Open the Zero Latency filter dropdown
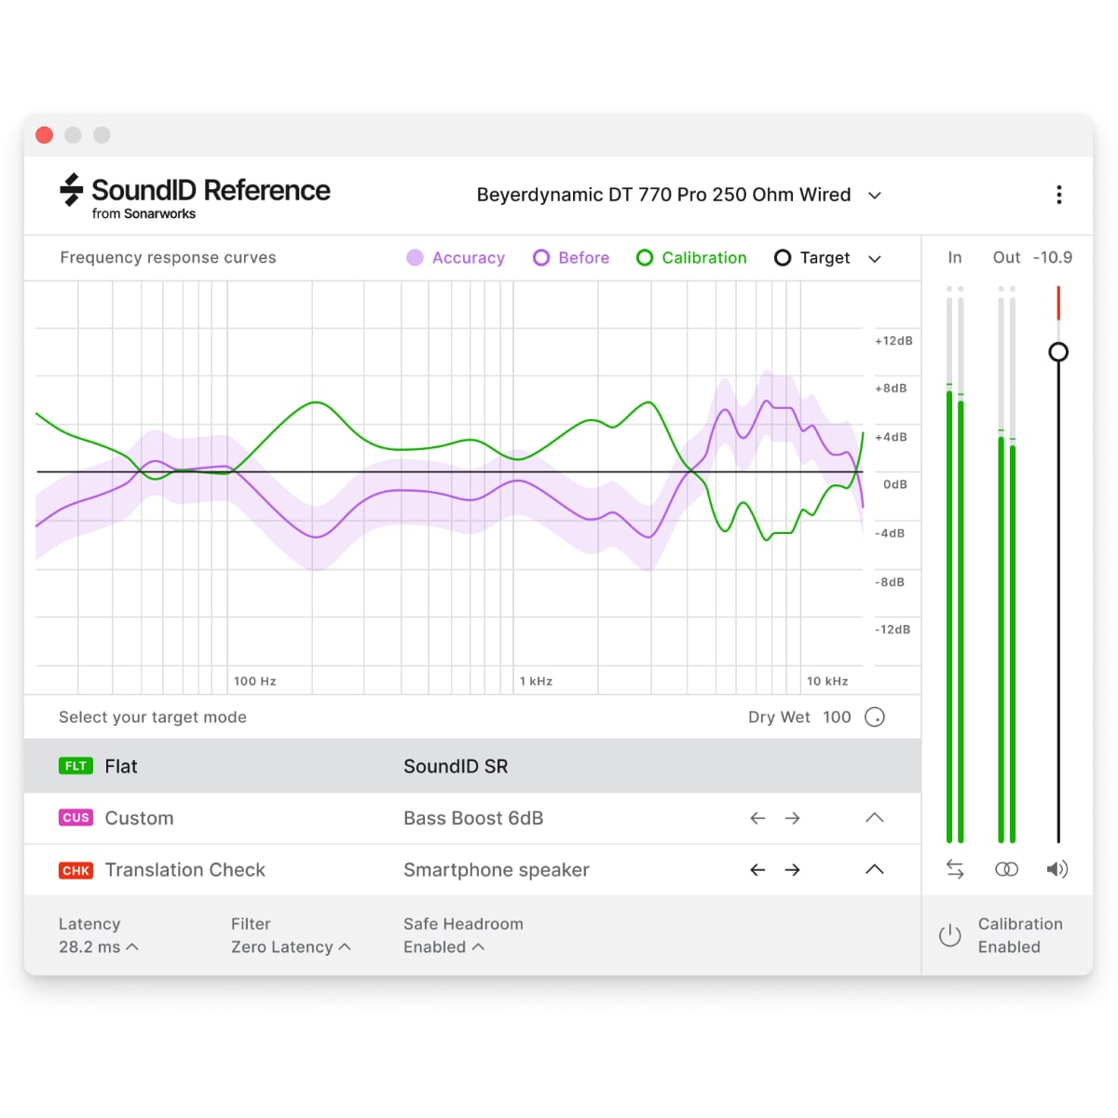 [291, 947]
